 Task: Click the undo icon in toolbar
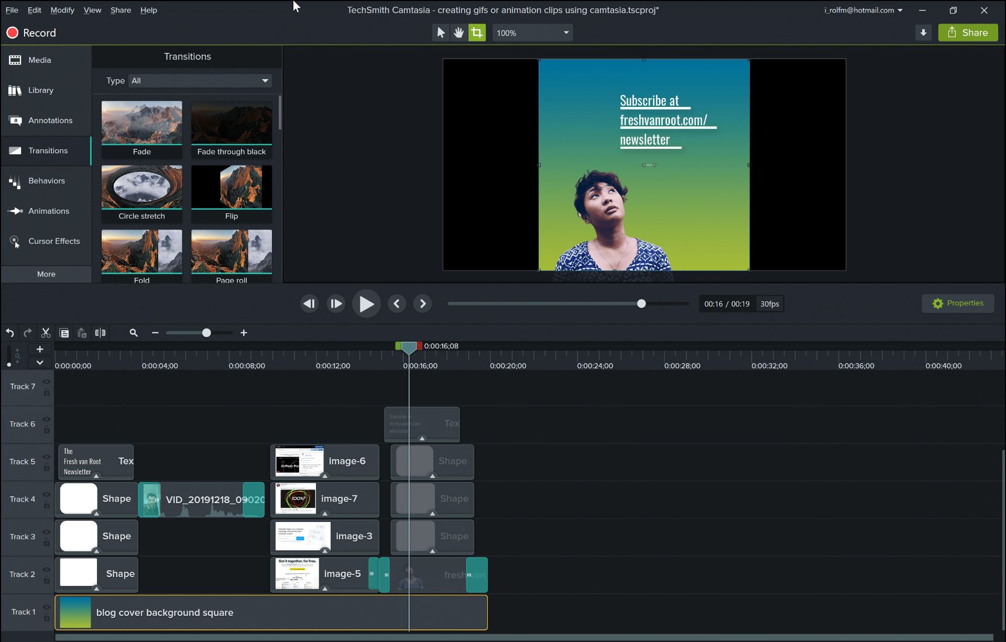(9, 332)
